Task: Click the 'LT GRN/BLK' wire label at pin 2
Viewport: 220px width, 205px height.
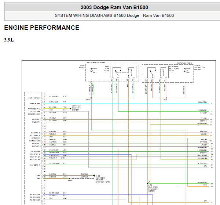Action: tap(54, 97)
